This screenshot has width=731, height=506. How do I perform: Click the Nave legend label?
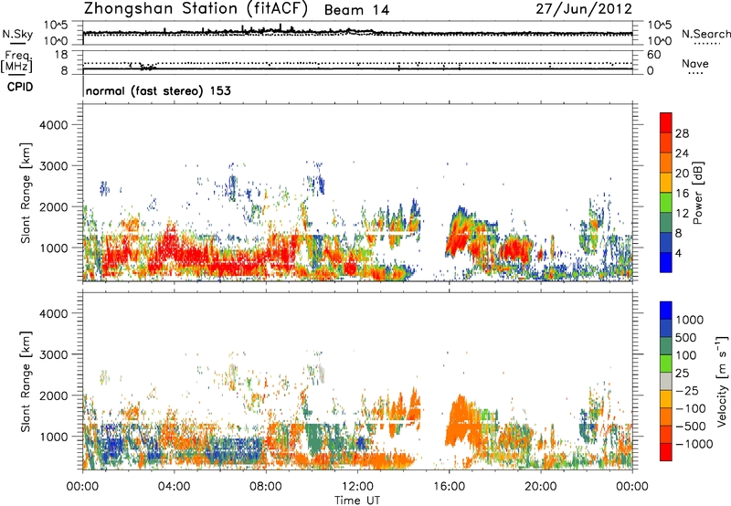(x=695, y=64)
